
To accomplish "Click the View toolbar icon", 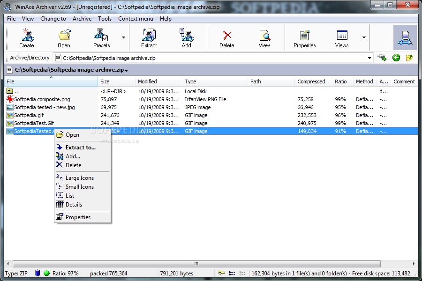I will (x=264, y=37).
